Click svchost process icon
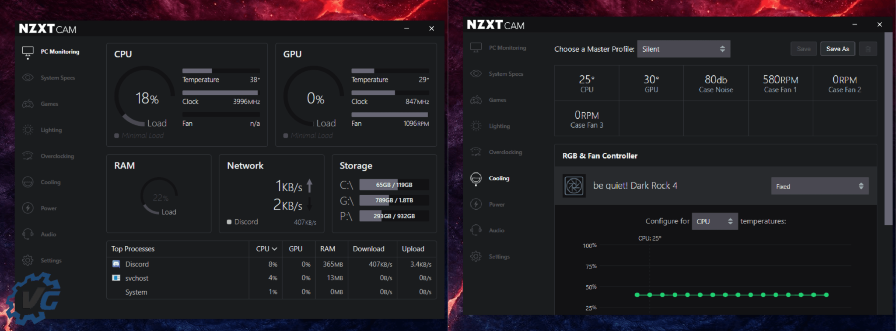The width and height of the screenshot is (896, 331). tap(116, 278)
